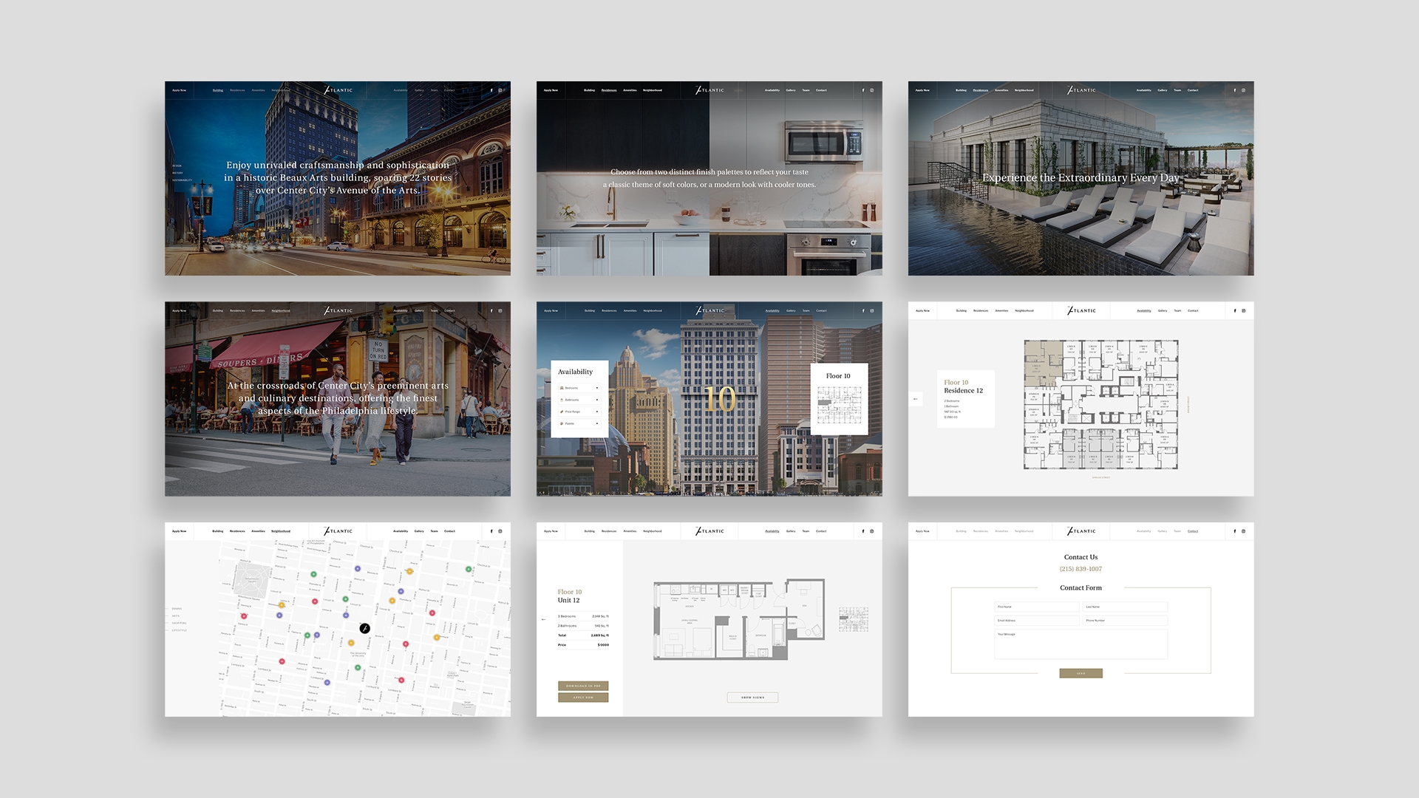1419x798 pixels.
Task: Click Instagram icon on the rooftop pool page
Action: pos(1244,91)
